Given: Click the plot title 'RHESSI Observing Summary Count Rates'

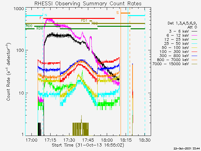Looking at the screenshot, I should pyautogui.click(x=88, y=3).
